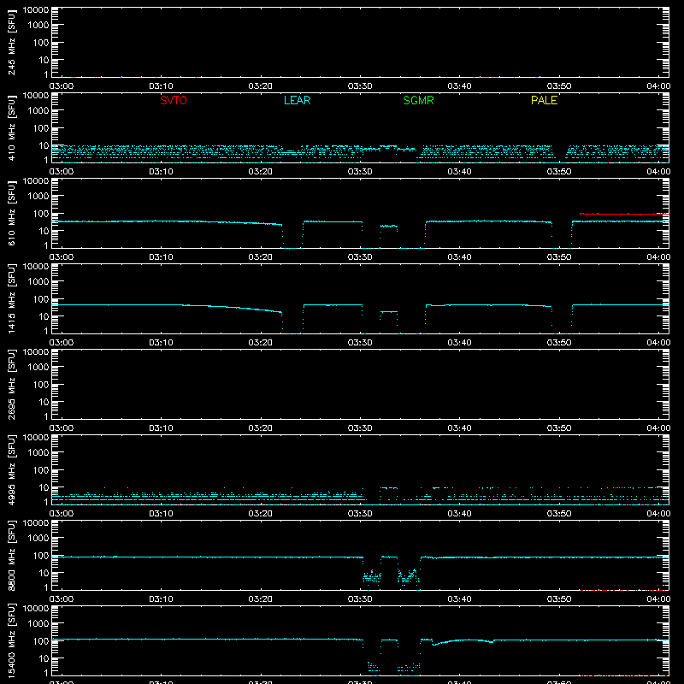Click 04:00 time tick under 8800 MHz panel
The image size is (684, 684).
658,599
